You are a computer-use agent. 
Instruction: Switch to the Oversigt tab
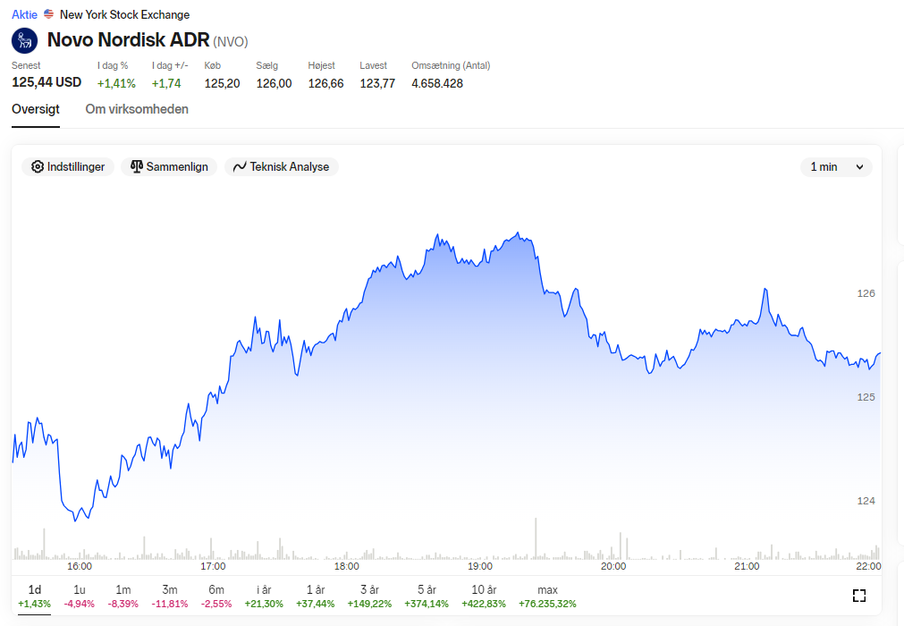(x=36, y=109)
